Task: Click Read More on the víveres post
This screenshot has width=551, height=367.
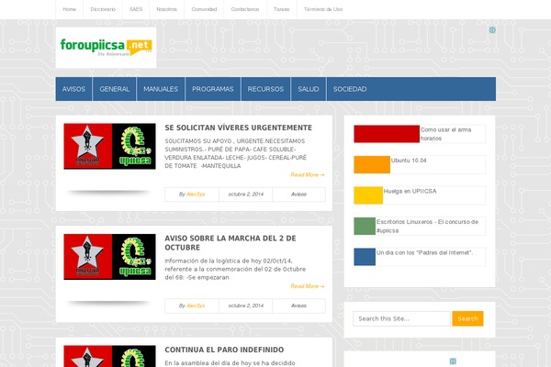Action: pos(307,175)
